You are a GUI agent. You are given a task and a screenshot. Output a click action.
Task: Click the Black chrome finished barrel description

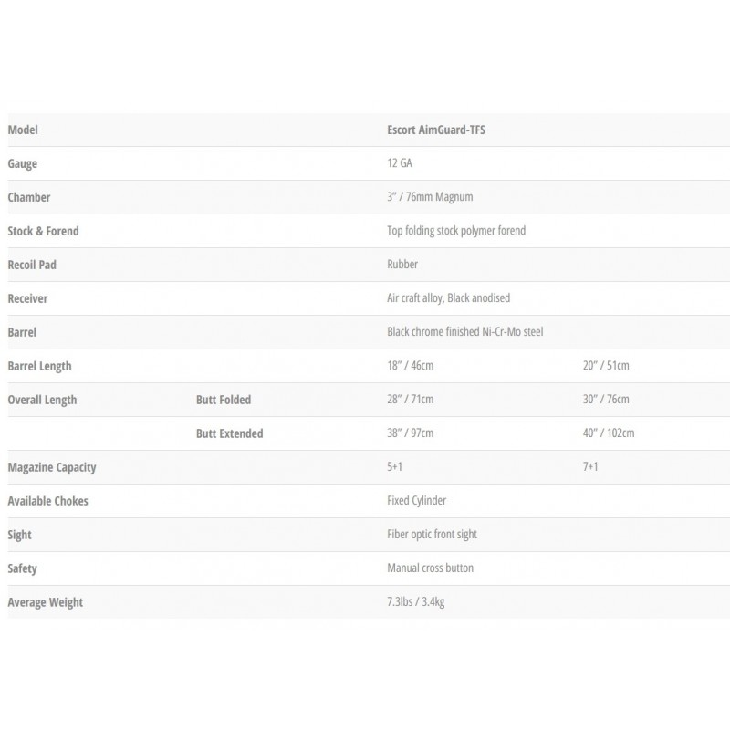click(464, 332)
